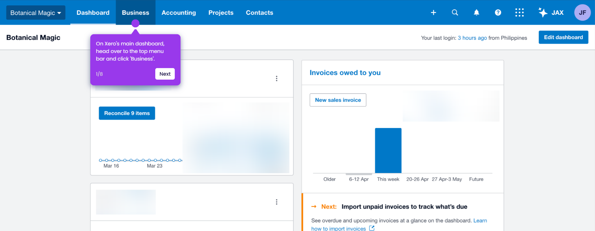Screen dimensions: 595x231
Task: Click the plus create-new icon
Action: coord(434,13)
